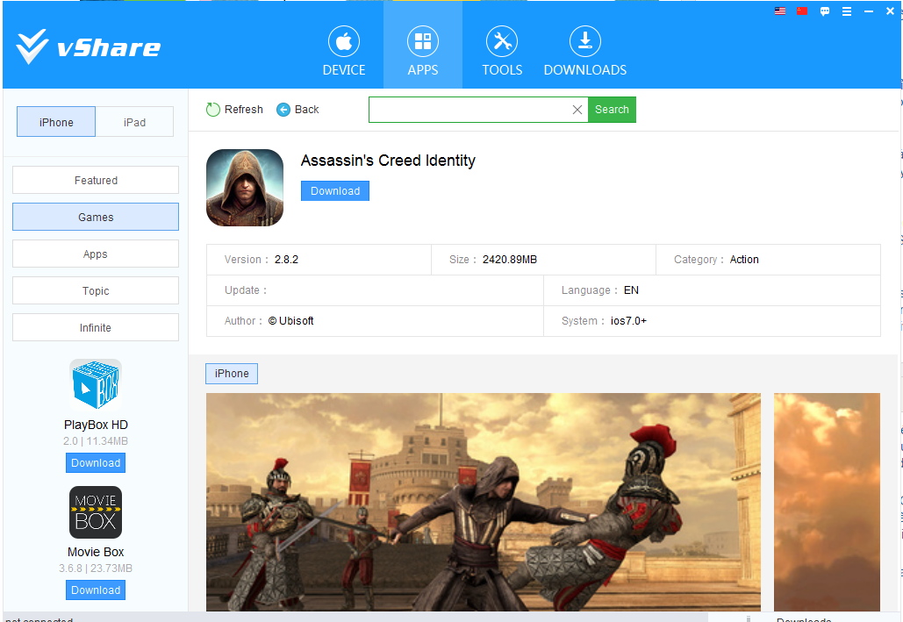Switch language to Chinese via China flag

802,11
